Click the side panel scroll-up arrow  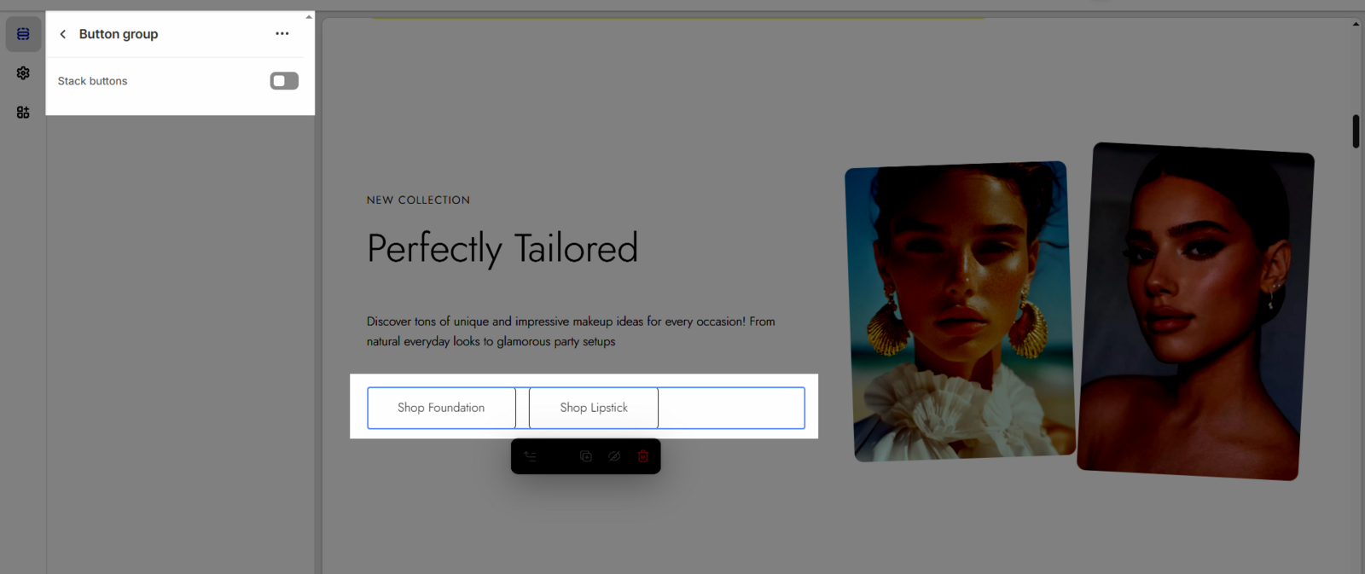pos(309,16)
